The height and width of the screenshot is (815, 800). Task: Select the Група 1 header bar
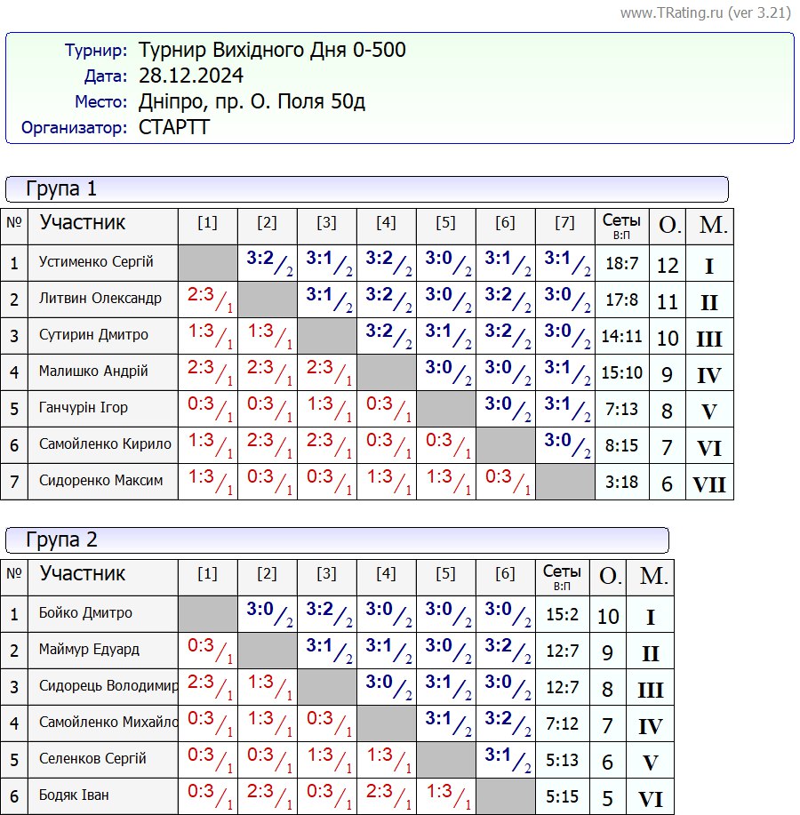pyautogui.click(x=366, y=188)
